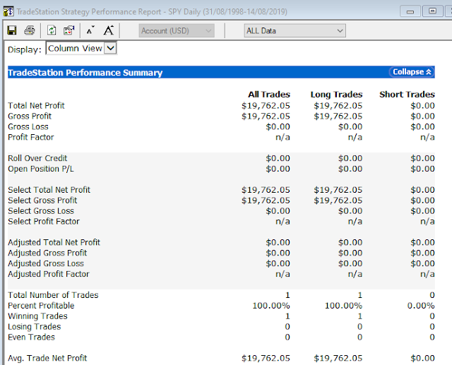Screen dimensions: 452x365
Task: Select the Select Total Net Profit label
Action: click(49, 189)
